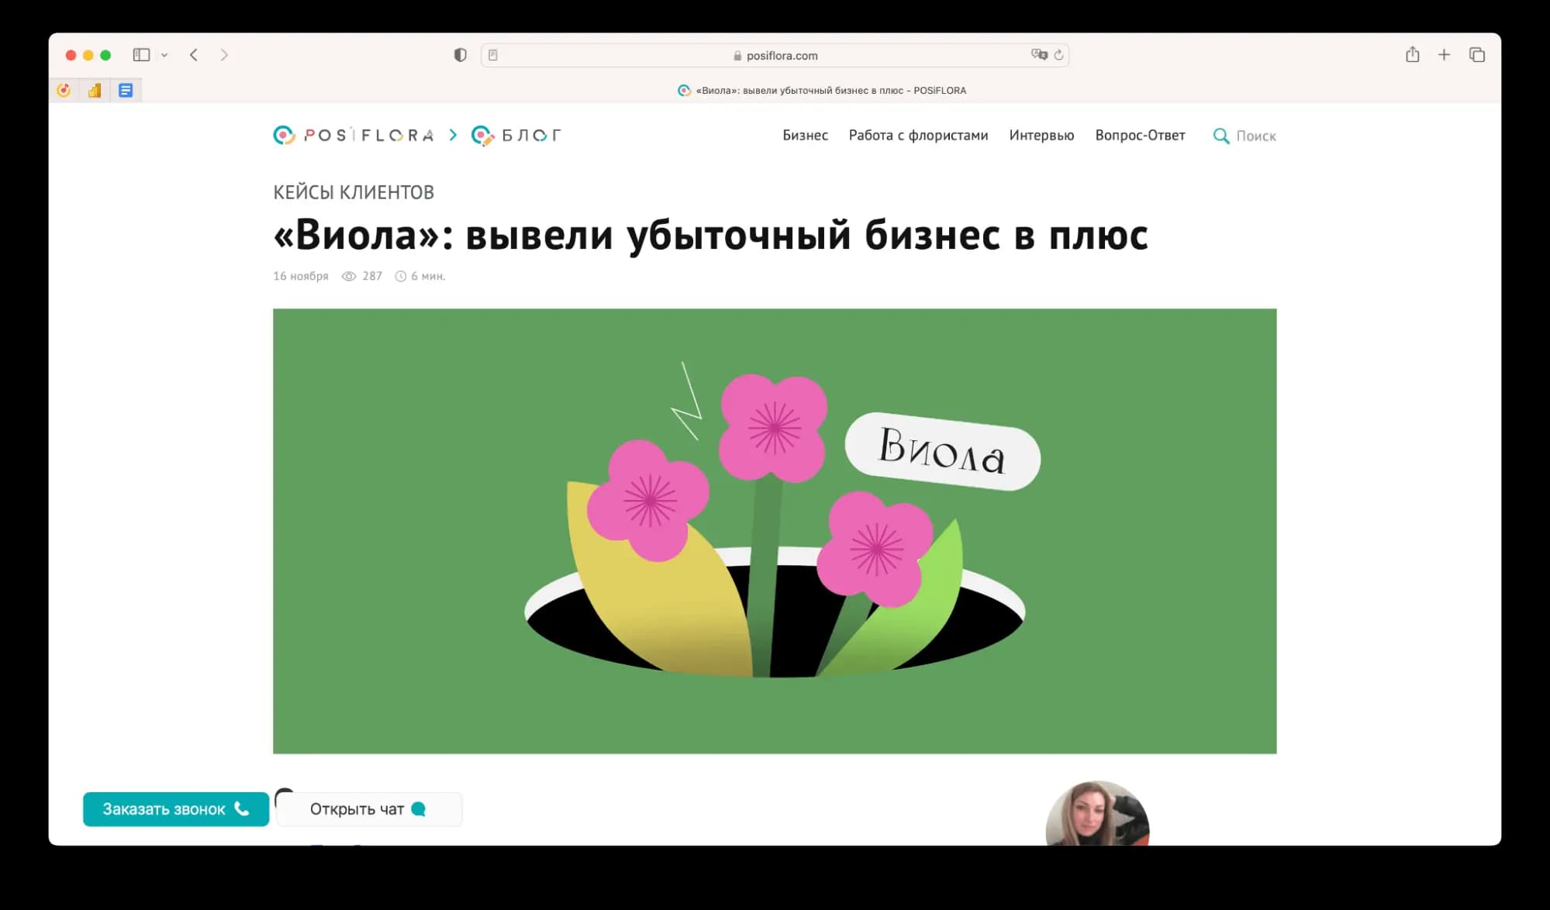Click the Поиск magnifier icon
The height and width of the screenshot is (910, 1550).
pos(1221,136)
